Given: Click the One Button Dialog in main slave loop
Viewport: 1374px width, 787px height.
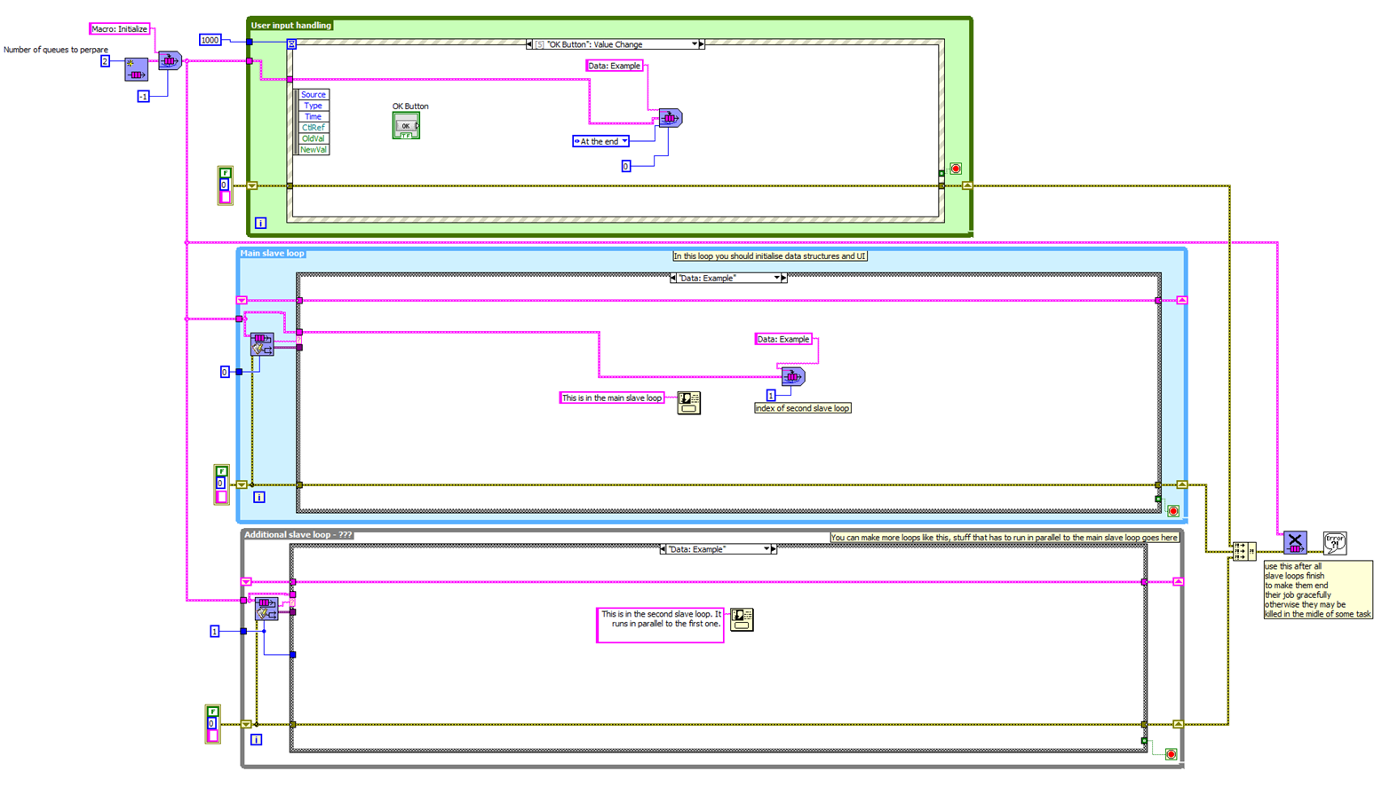Looking at the screenshot, I should [689, 403].
